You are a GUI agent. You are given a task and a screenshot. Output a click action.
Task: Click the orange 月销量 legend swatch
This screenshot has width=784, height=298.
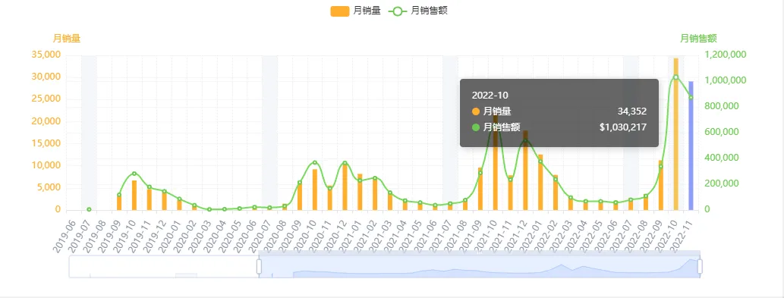coord(339,11)
